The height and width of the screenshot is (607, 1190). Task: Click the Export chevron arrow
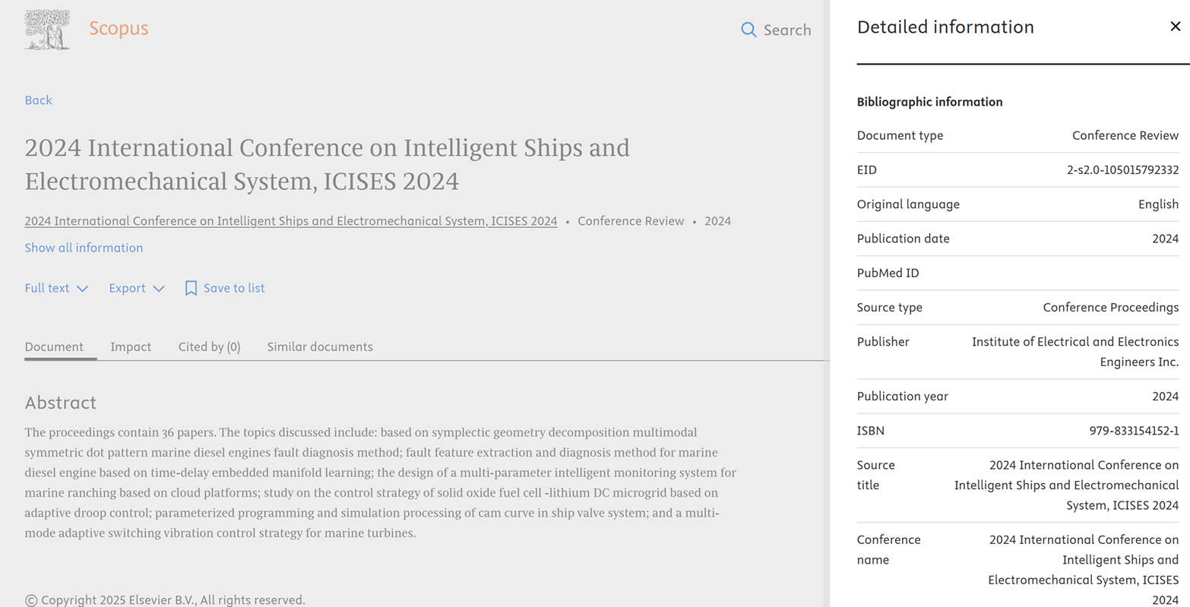159,289
